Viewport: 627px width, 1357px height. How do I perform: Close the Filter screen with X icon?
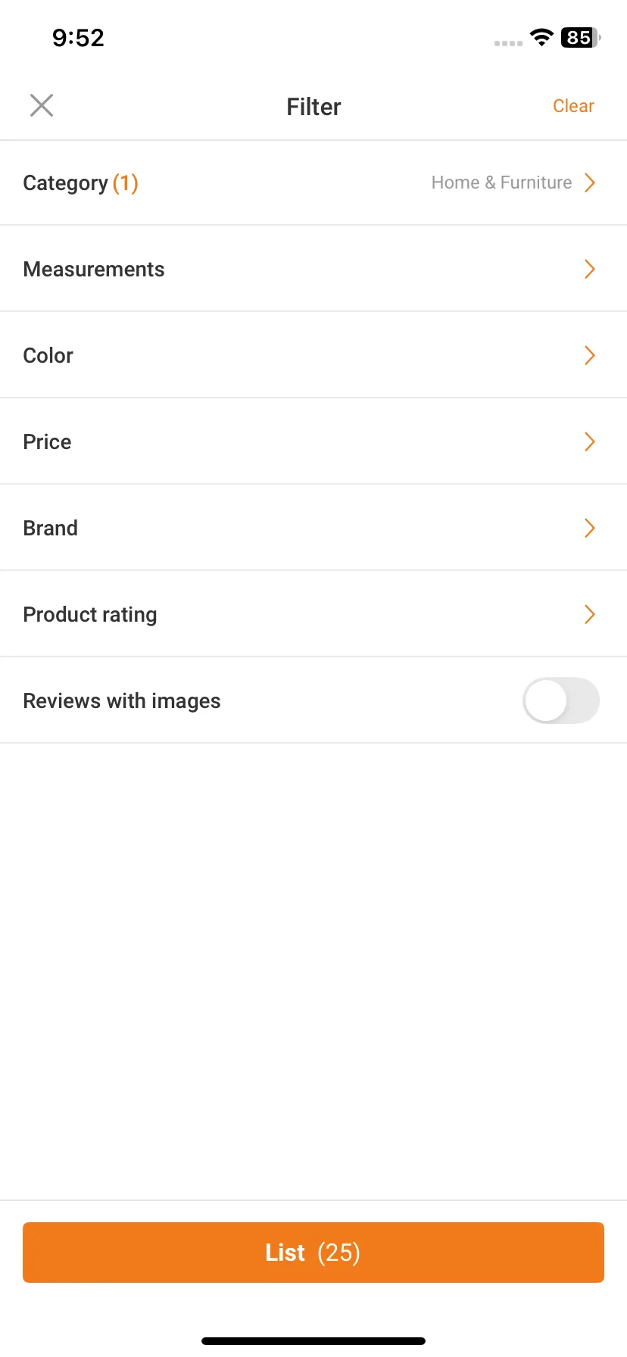(42, 105)
